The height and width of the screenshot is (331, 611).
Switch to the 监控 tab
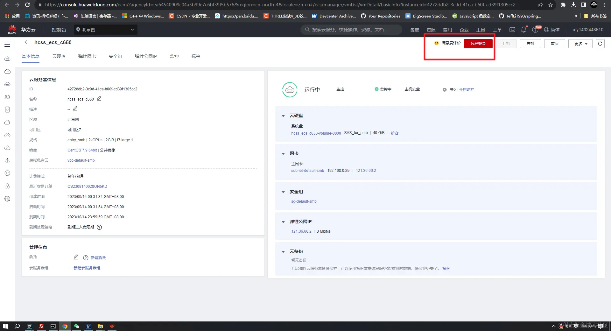(174, 56)
